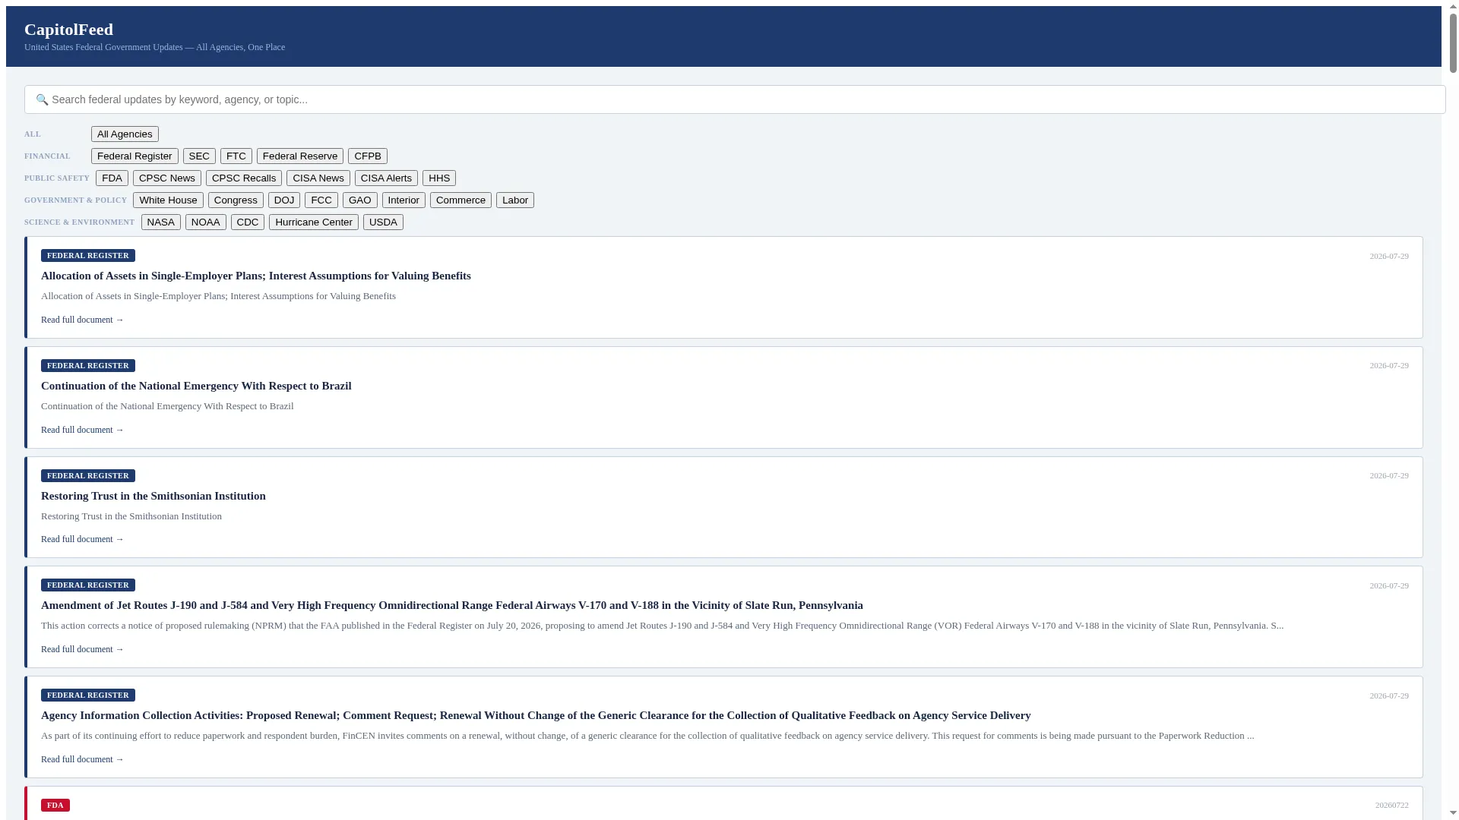Screen dimensions: 1459x820
Task: Read full document on Jet Routes amendment
Action: (x=82, y=649)
